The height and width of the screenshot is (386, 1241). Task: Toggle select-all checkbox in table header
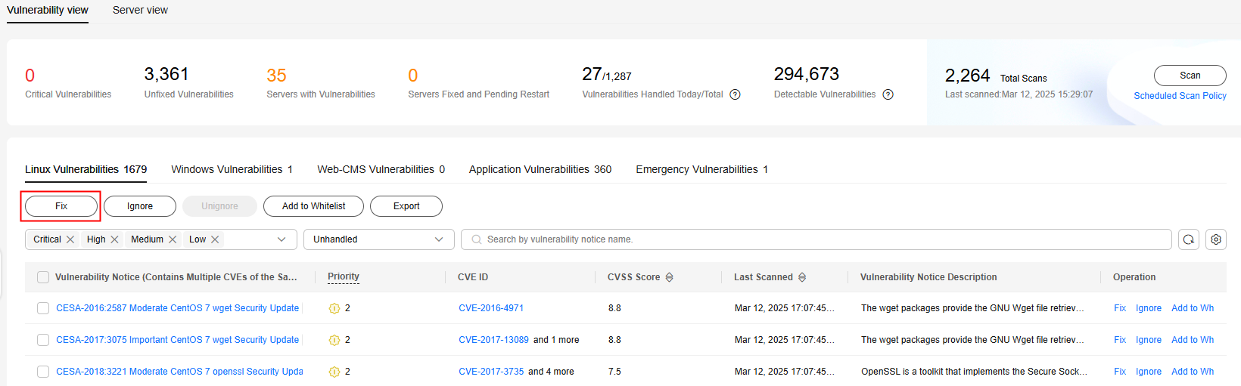tap(43, 277)
